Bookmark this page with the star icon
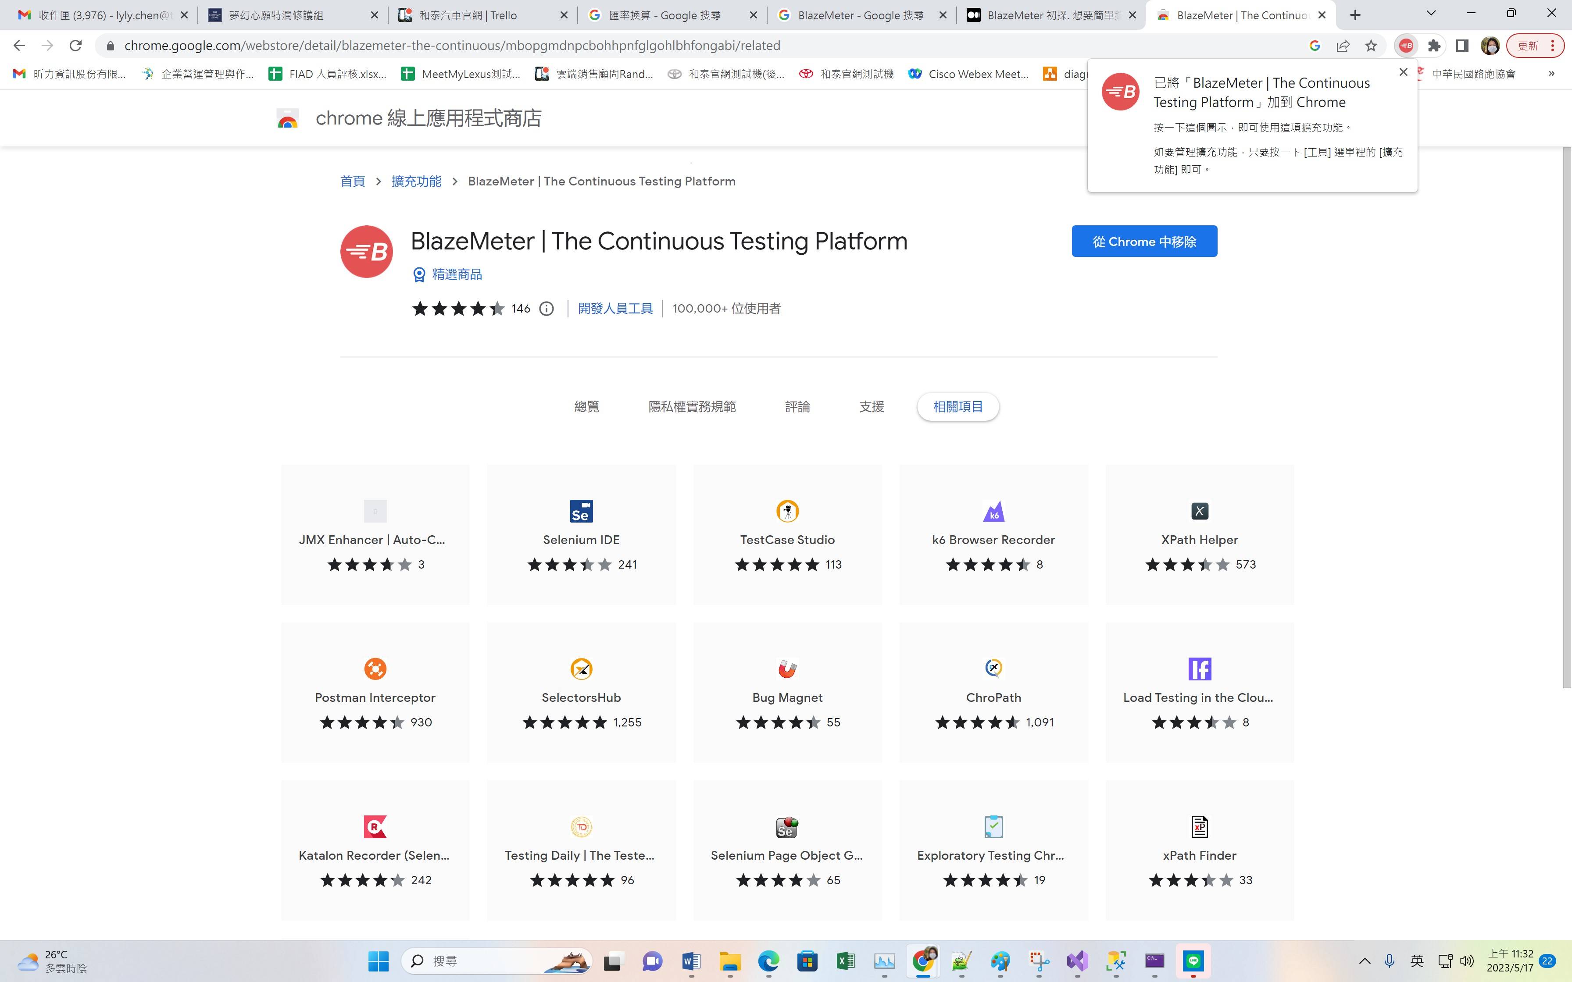The width and height of the screenshot is (1572, 982). (x=1371, y=46)
